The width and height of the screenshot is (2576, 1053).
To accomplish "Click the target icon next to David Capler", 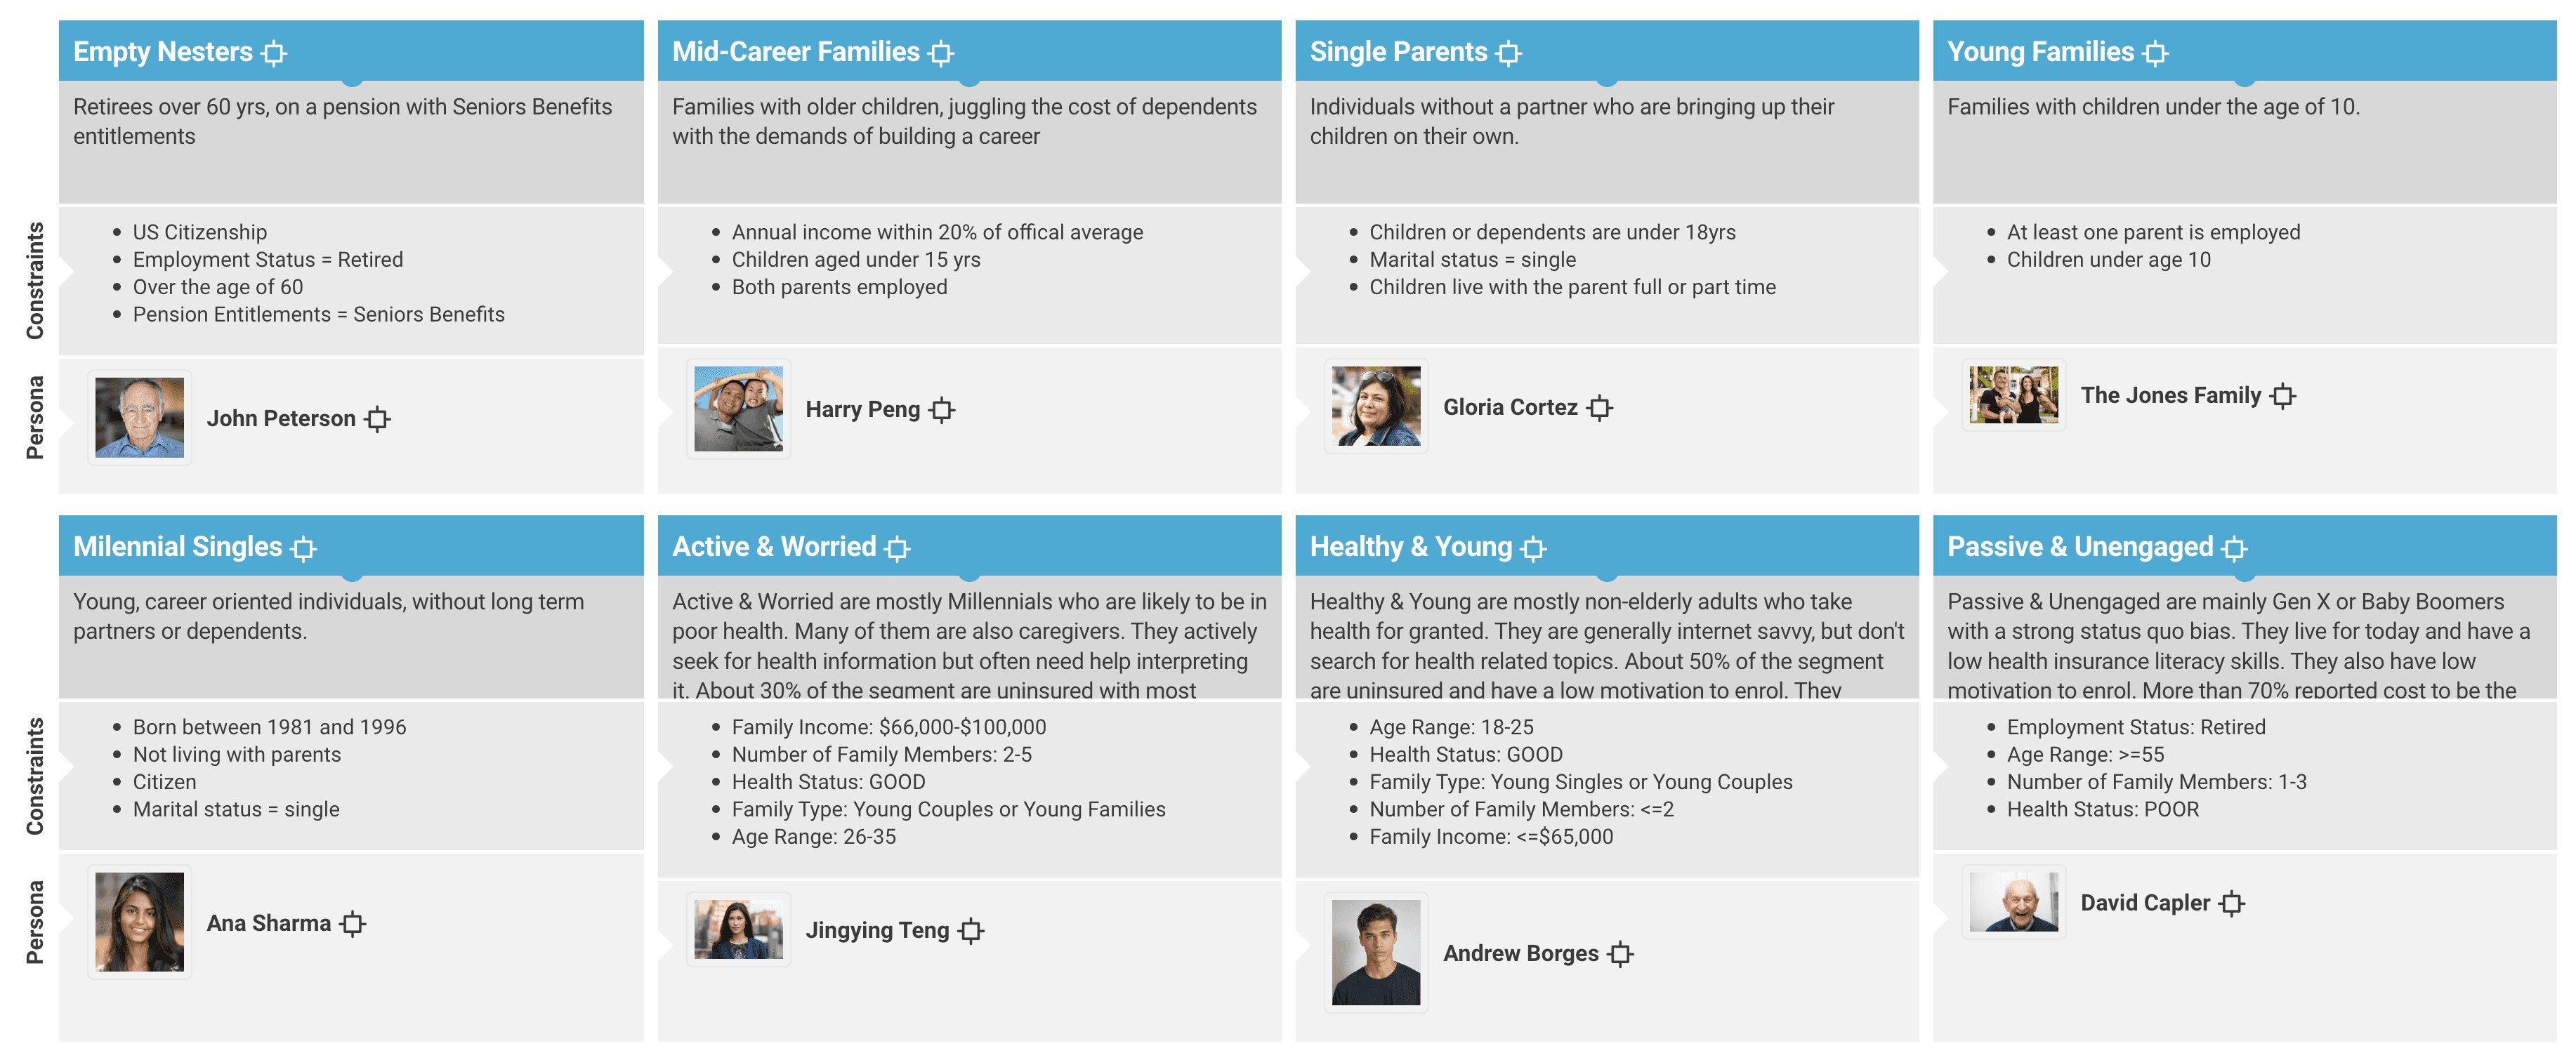I will (x=2232, y=904).
